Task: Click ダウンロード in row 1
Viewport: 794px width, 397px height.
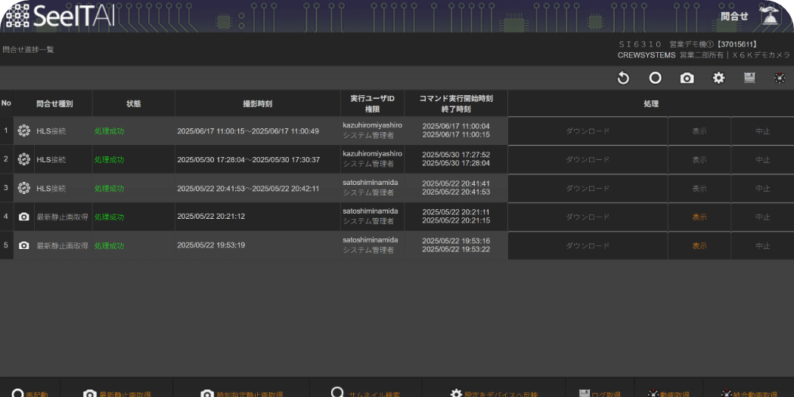Action: pos(588,131)
